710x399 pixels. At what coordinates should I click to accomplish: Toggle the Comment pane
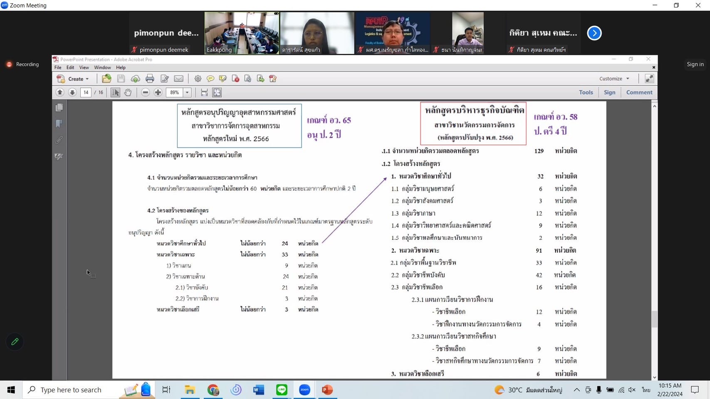coord(639,92)
